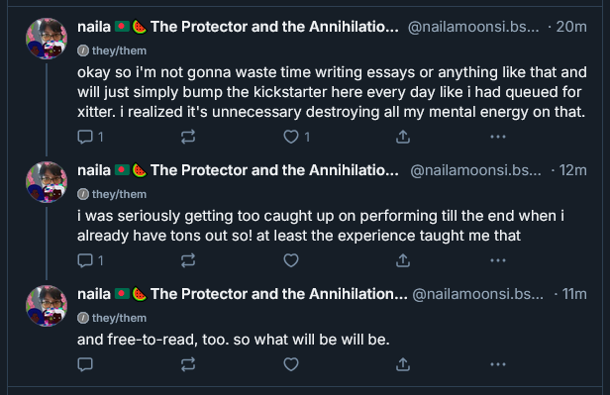Repost the 'what will be will be' post
The height and width of the screenshot is (395, 610).
pyautogui.click(x=188, y=364)
